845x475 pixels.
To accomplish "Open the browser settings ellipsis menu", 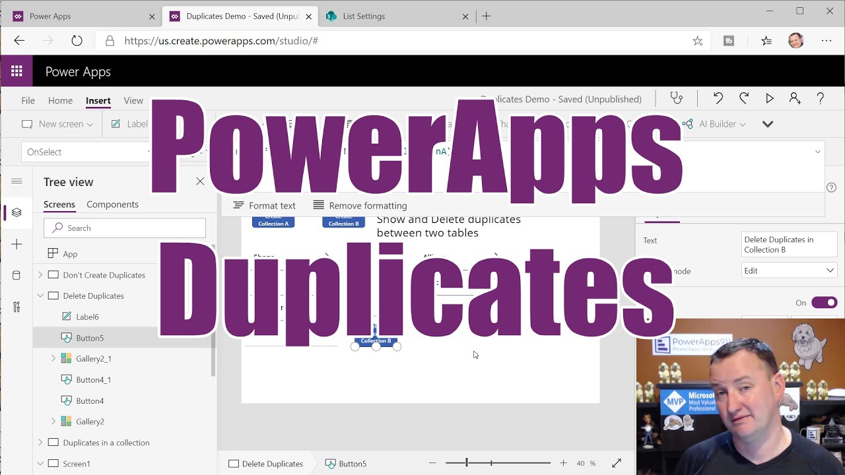I will (827, 41).
